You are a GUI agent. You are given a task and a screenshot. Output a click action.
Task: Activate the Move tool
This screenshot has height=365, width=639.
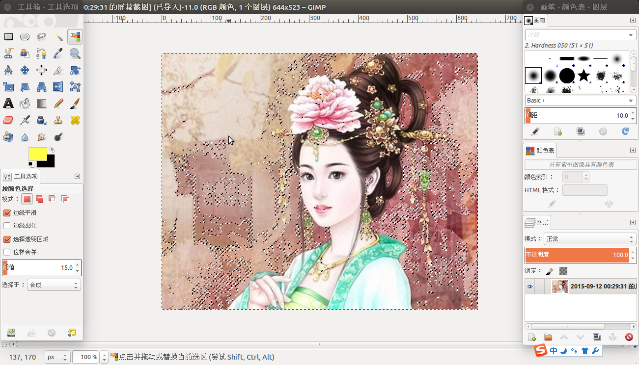[x=25, y=70]
